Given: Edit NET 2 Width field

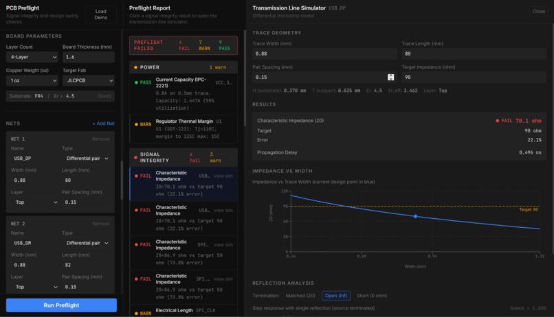Looking at the screenshot, I should click(34, 265).
